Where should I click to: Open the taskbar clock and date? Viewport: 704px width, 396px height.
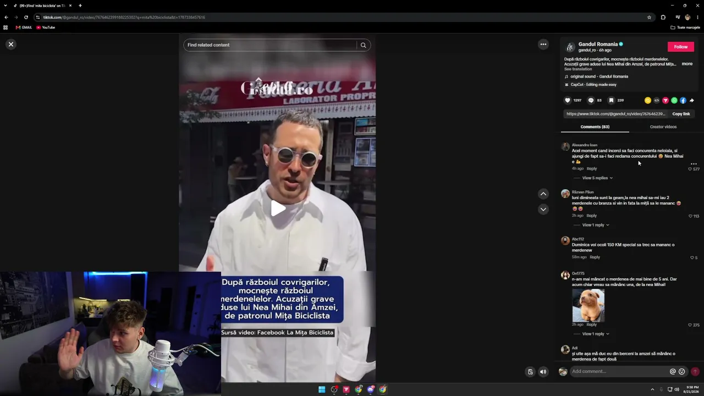[x=692, y=389]
